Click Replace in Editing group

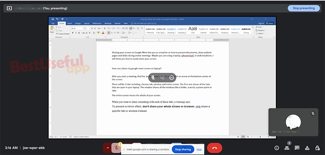260,30
